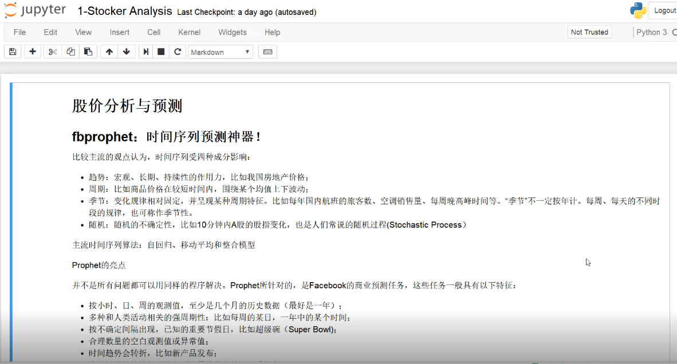Click the Not Trusted button
Screen dimensions: 677x364
589,32
